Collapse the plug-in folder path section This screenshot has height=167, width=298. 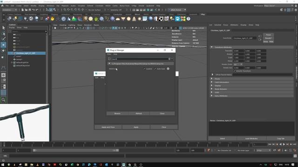click(x=109, y=64)
